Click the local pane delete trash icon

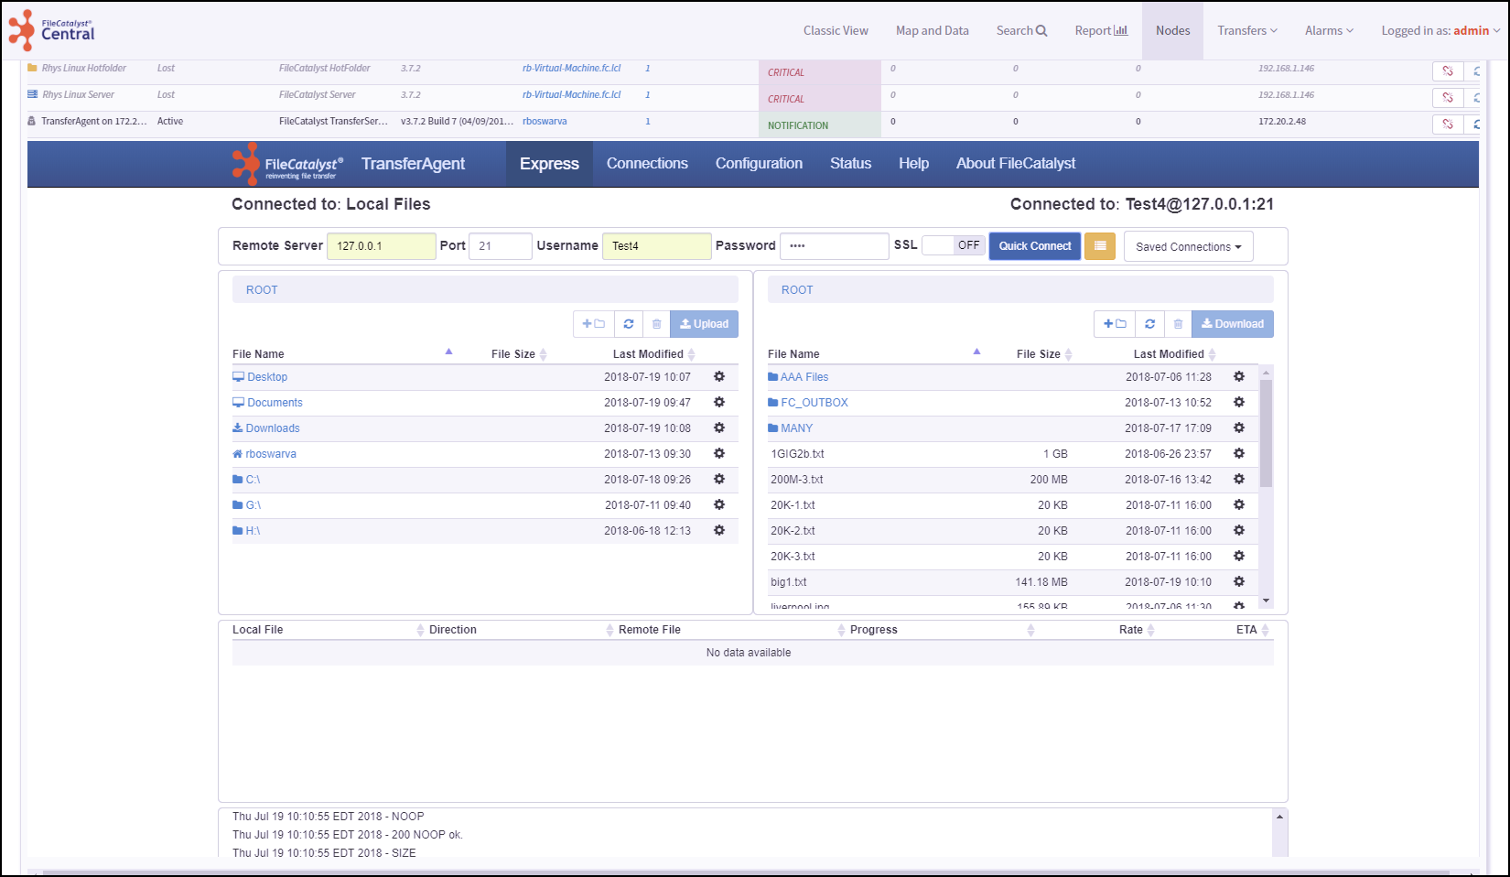tap(656, 324)
